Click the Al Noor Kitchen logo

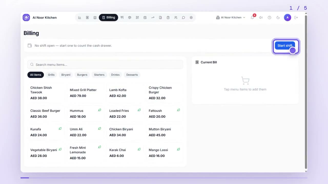click(x=26, y=18)
